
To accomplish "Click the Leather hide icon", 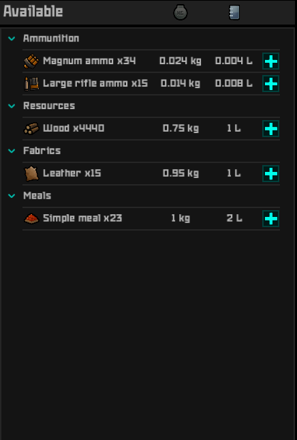I will tap(31, 173).
